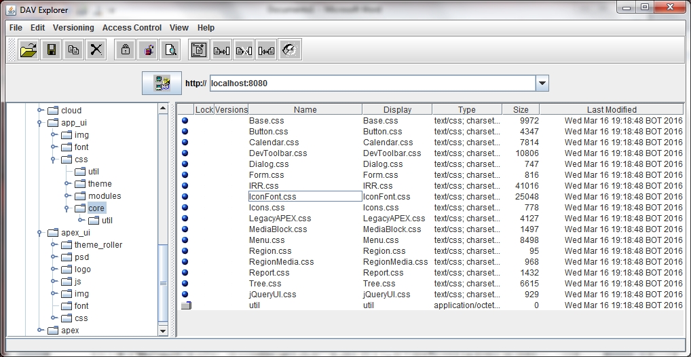This screenshot has width=691, height=357.
Task: Click the blue ball icon of Base.css
Action: (185, 120)
